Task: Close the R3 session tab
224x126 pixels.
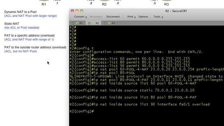Action: (105, 23)
